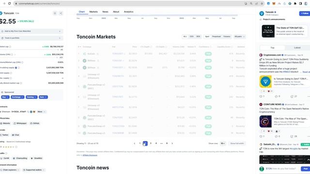Click the share icon beside Toncoin title
The width and height of the screenshot is (310, 174).
(x=61, y=13)
